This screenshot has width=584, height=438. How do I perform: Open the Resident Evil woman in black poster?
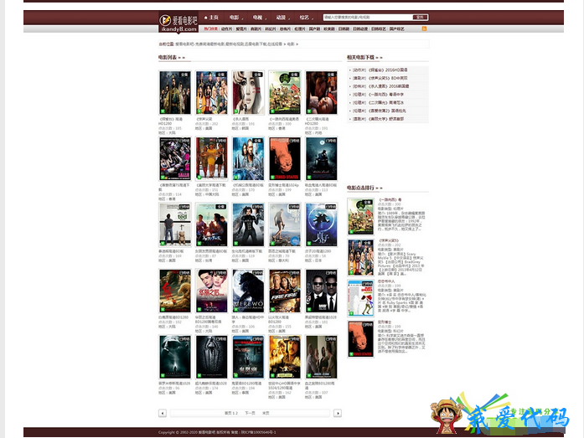click(x=248, y=224)
